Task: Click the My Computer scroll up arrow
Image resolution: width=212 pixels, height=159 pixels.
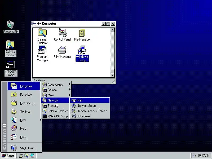Action: pos(112,30)
